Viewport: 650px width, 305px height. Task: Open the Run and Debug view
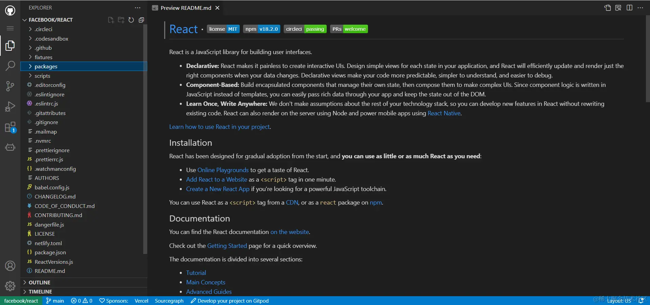click(10, 106)
